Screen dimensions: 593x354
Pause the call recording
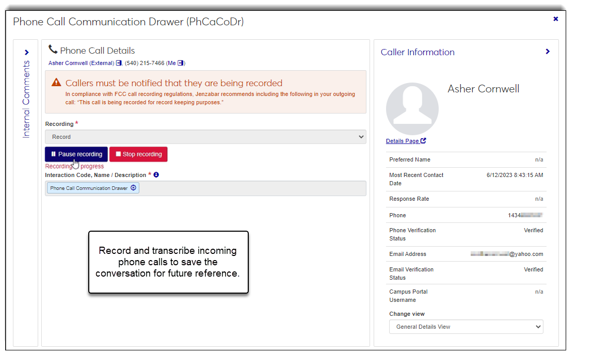coord(76,154)
